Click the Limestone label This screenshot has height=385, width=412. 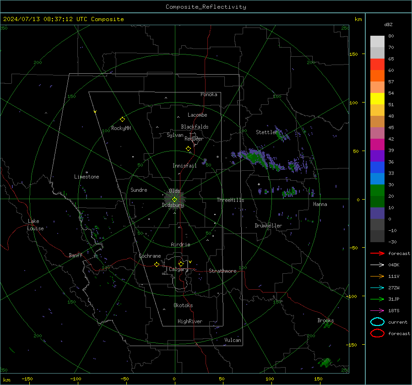coord(87,177)
